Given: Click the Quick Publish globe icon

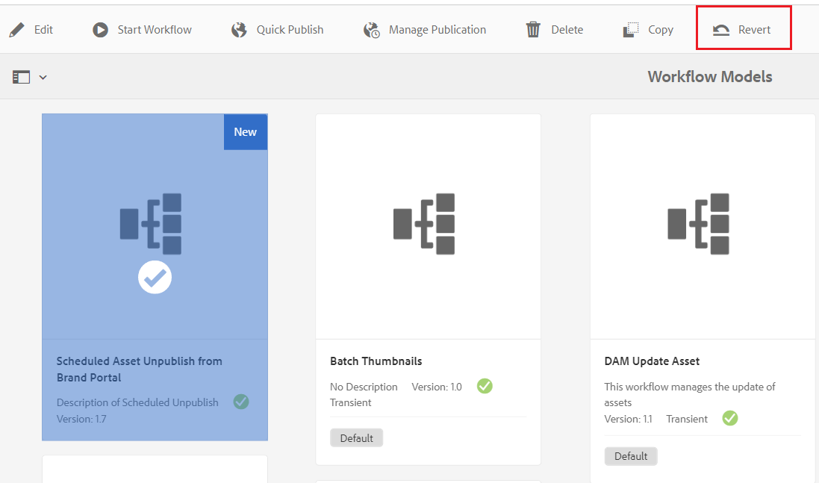Looking at the screenshot, I should (238, 29).
